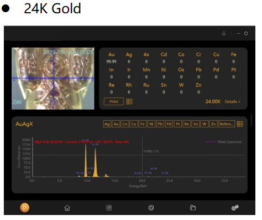
Task: Click the Rh element label in results
Action: (x=129, y=85)
